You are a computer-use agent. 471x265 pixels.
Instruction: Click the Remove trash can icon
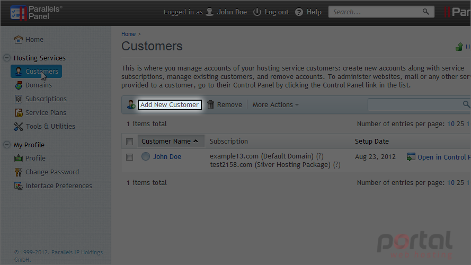(x=210, y=104)
